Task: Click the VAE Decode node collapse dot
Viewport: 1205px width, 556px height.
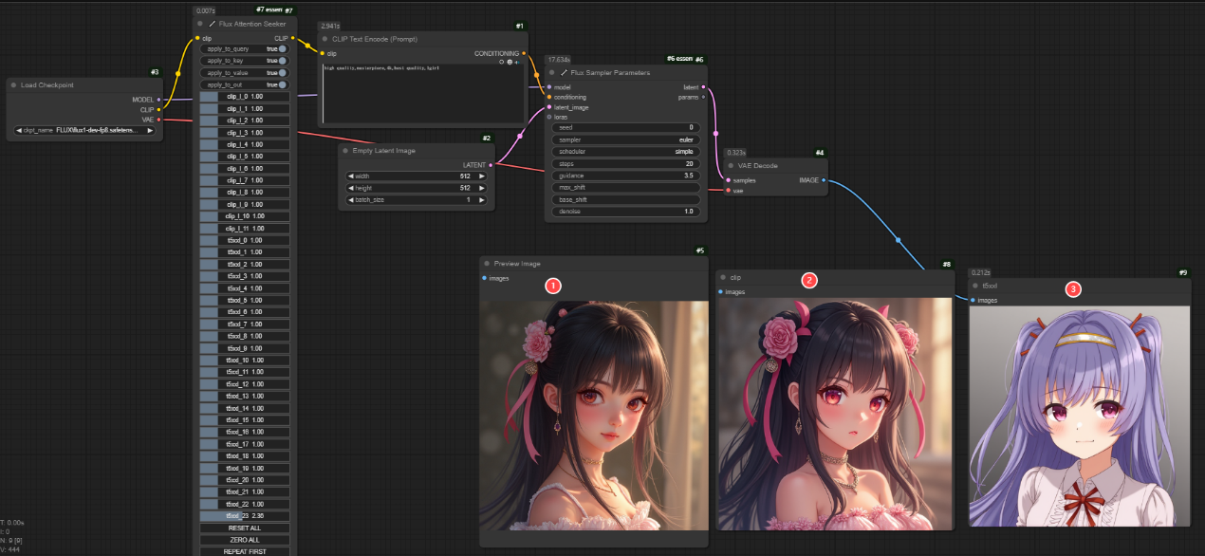Action: 731,165
